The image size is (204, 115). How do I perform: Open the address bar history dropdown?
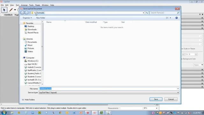pos(143,13)
